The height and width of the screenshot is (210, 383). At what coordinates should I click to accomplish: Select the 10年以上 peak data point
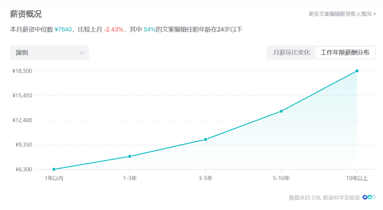[357, 71]
